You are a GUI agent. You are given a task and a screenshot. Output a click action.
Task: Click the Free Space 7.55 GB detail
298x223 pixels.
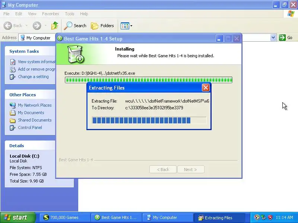(x=28, y=174)
